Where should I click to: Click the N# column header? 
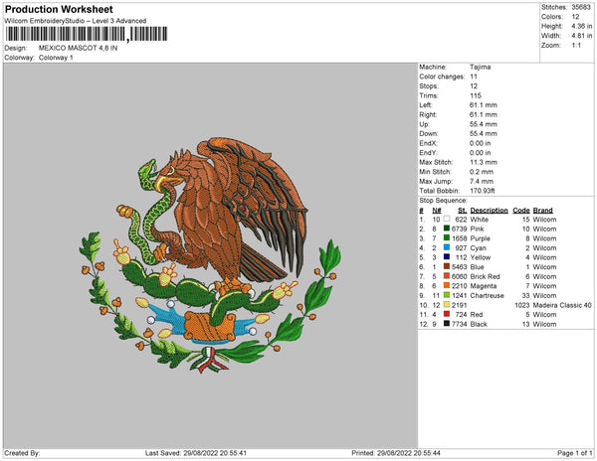pyautogui.click(x=437, y=211)
